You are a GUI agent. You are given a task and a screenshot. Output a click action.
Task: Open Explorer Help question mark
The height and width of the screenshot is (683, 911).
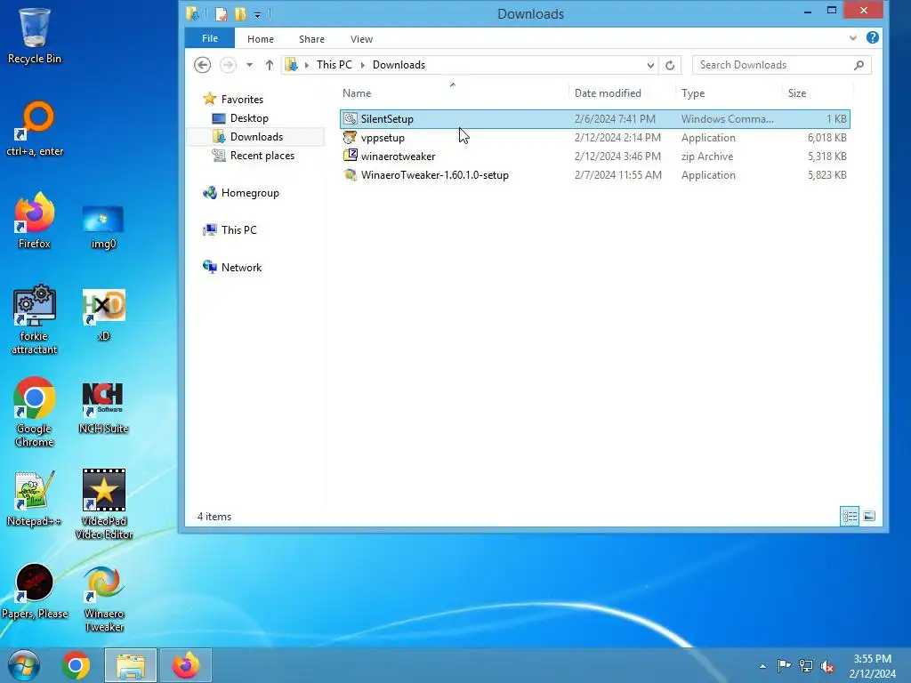pos(872,37)
